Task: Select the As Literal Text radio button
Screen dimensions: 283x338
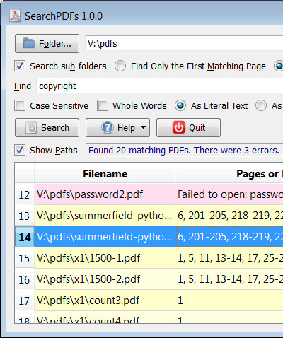Action: pos(180,105)
